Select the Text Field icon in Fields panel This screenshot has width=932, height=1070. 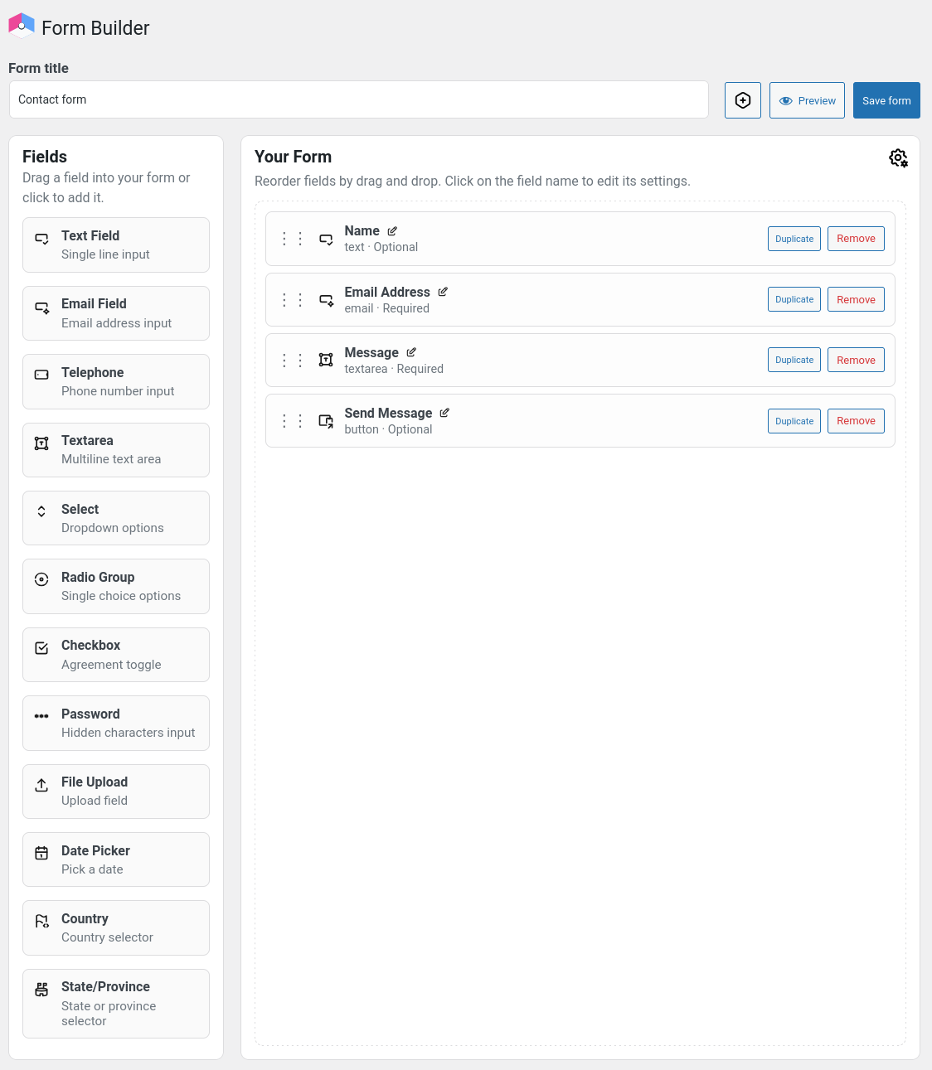coord(41,239)
